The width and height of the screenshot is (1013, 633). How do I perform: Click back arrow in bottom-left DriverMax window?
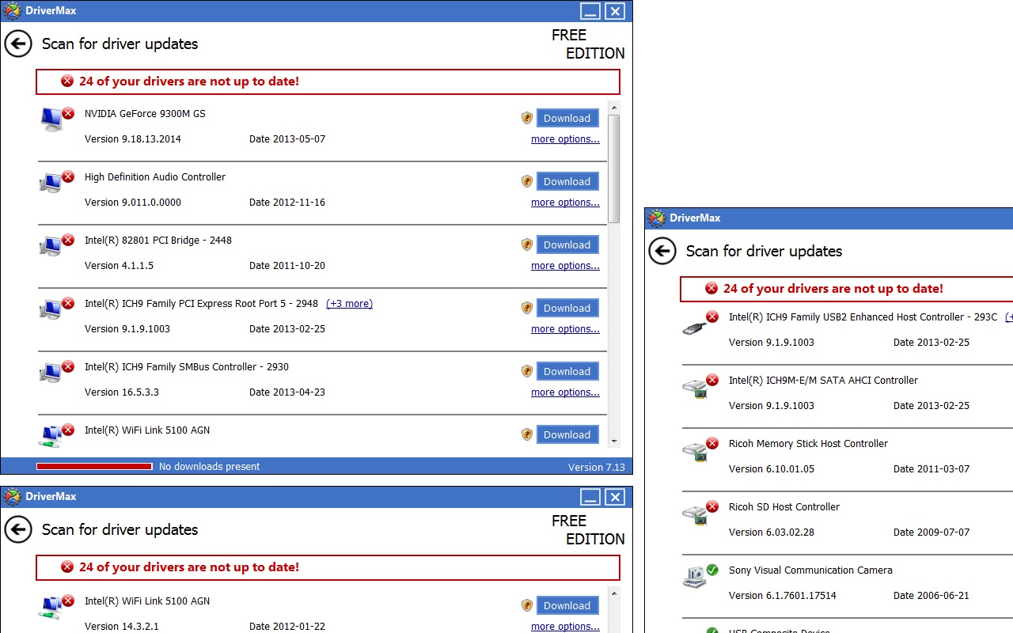coord(18,529)
